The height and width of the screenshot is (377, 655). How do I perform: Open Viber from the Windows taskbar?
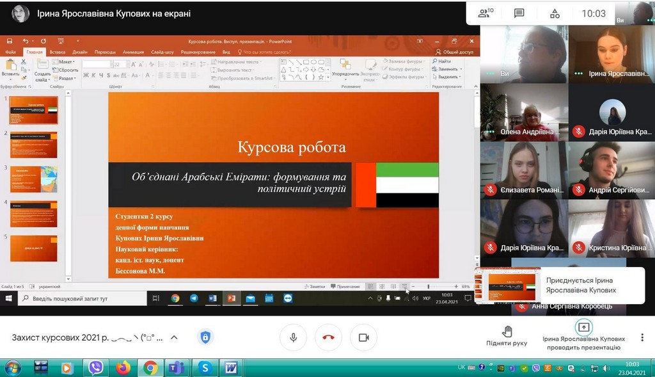pos(96,367)
